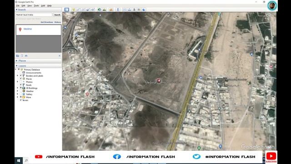Select the Add Path tool
This screenshot has width=291, height=164.
pyautogui.click(x=83, y=10)
